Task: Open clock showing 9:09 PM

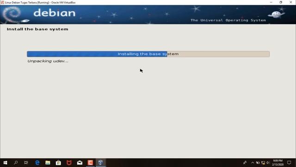Action: click(x=277, y=163)
